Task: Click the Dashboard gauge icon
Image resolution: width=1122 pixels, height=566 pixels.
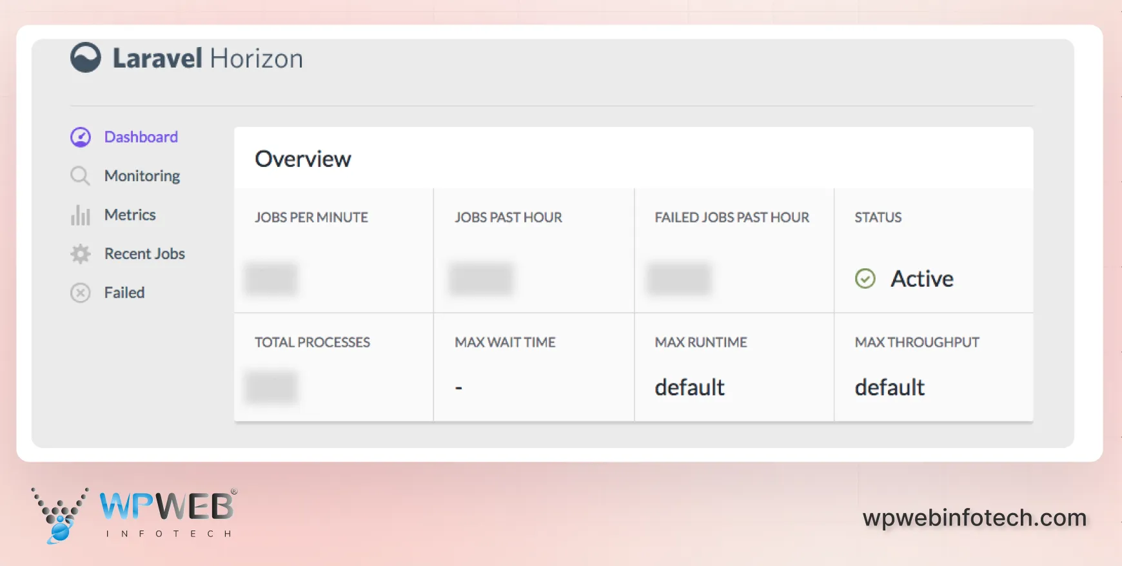Action: tap(81, 137)
